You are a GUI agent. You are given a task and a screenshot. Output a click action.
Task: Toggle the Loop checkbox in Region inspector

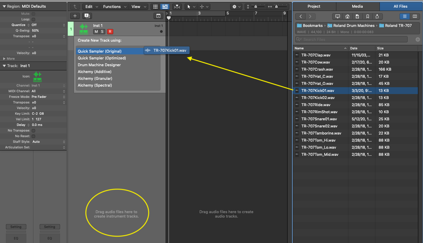click(33, 20)
